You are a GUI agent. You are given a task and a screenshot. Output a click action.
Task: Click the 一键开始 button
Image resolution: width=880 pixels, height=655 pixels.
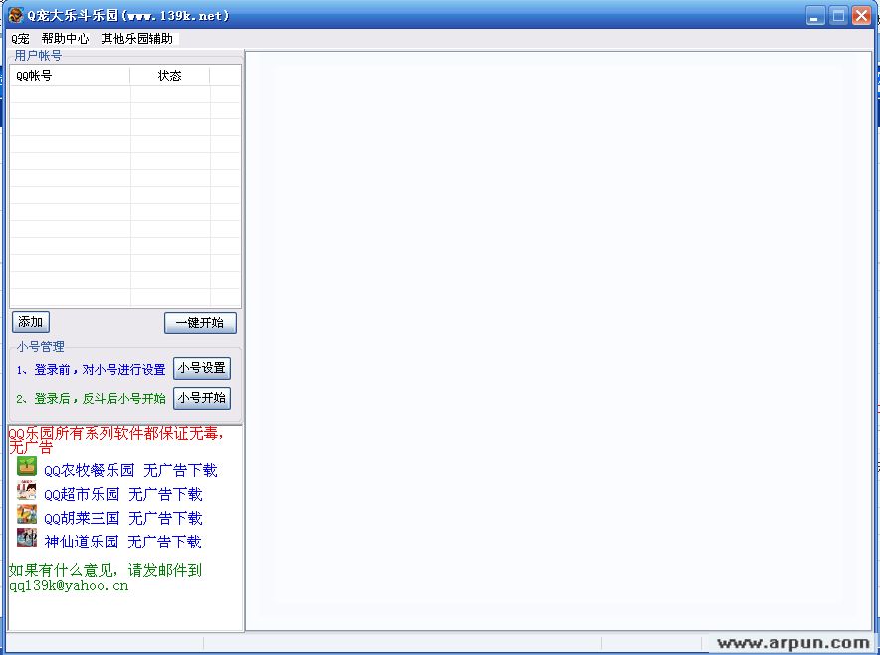point(200,323)
